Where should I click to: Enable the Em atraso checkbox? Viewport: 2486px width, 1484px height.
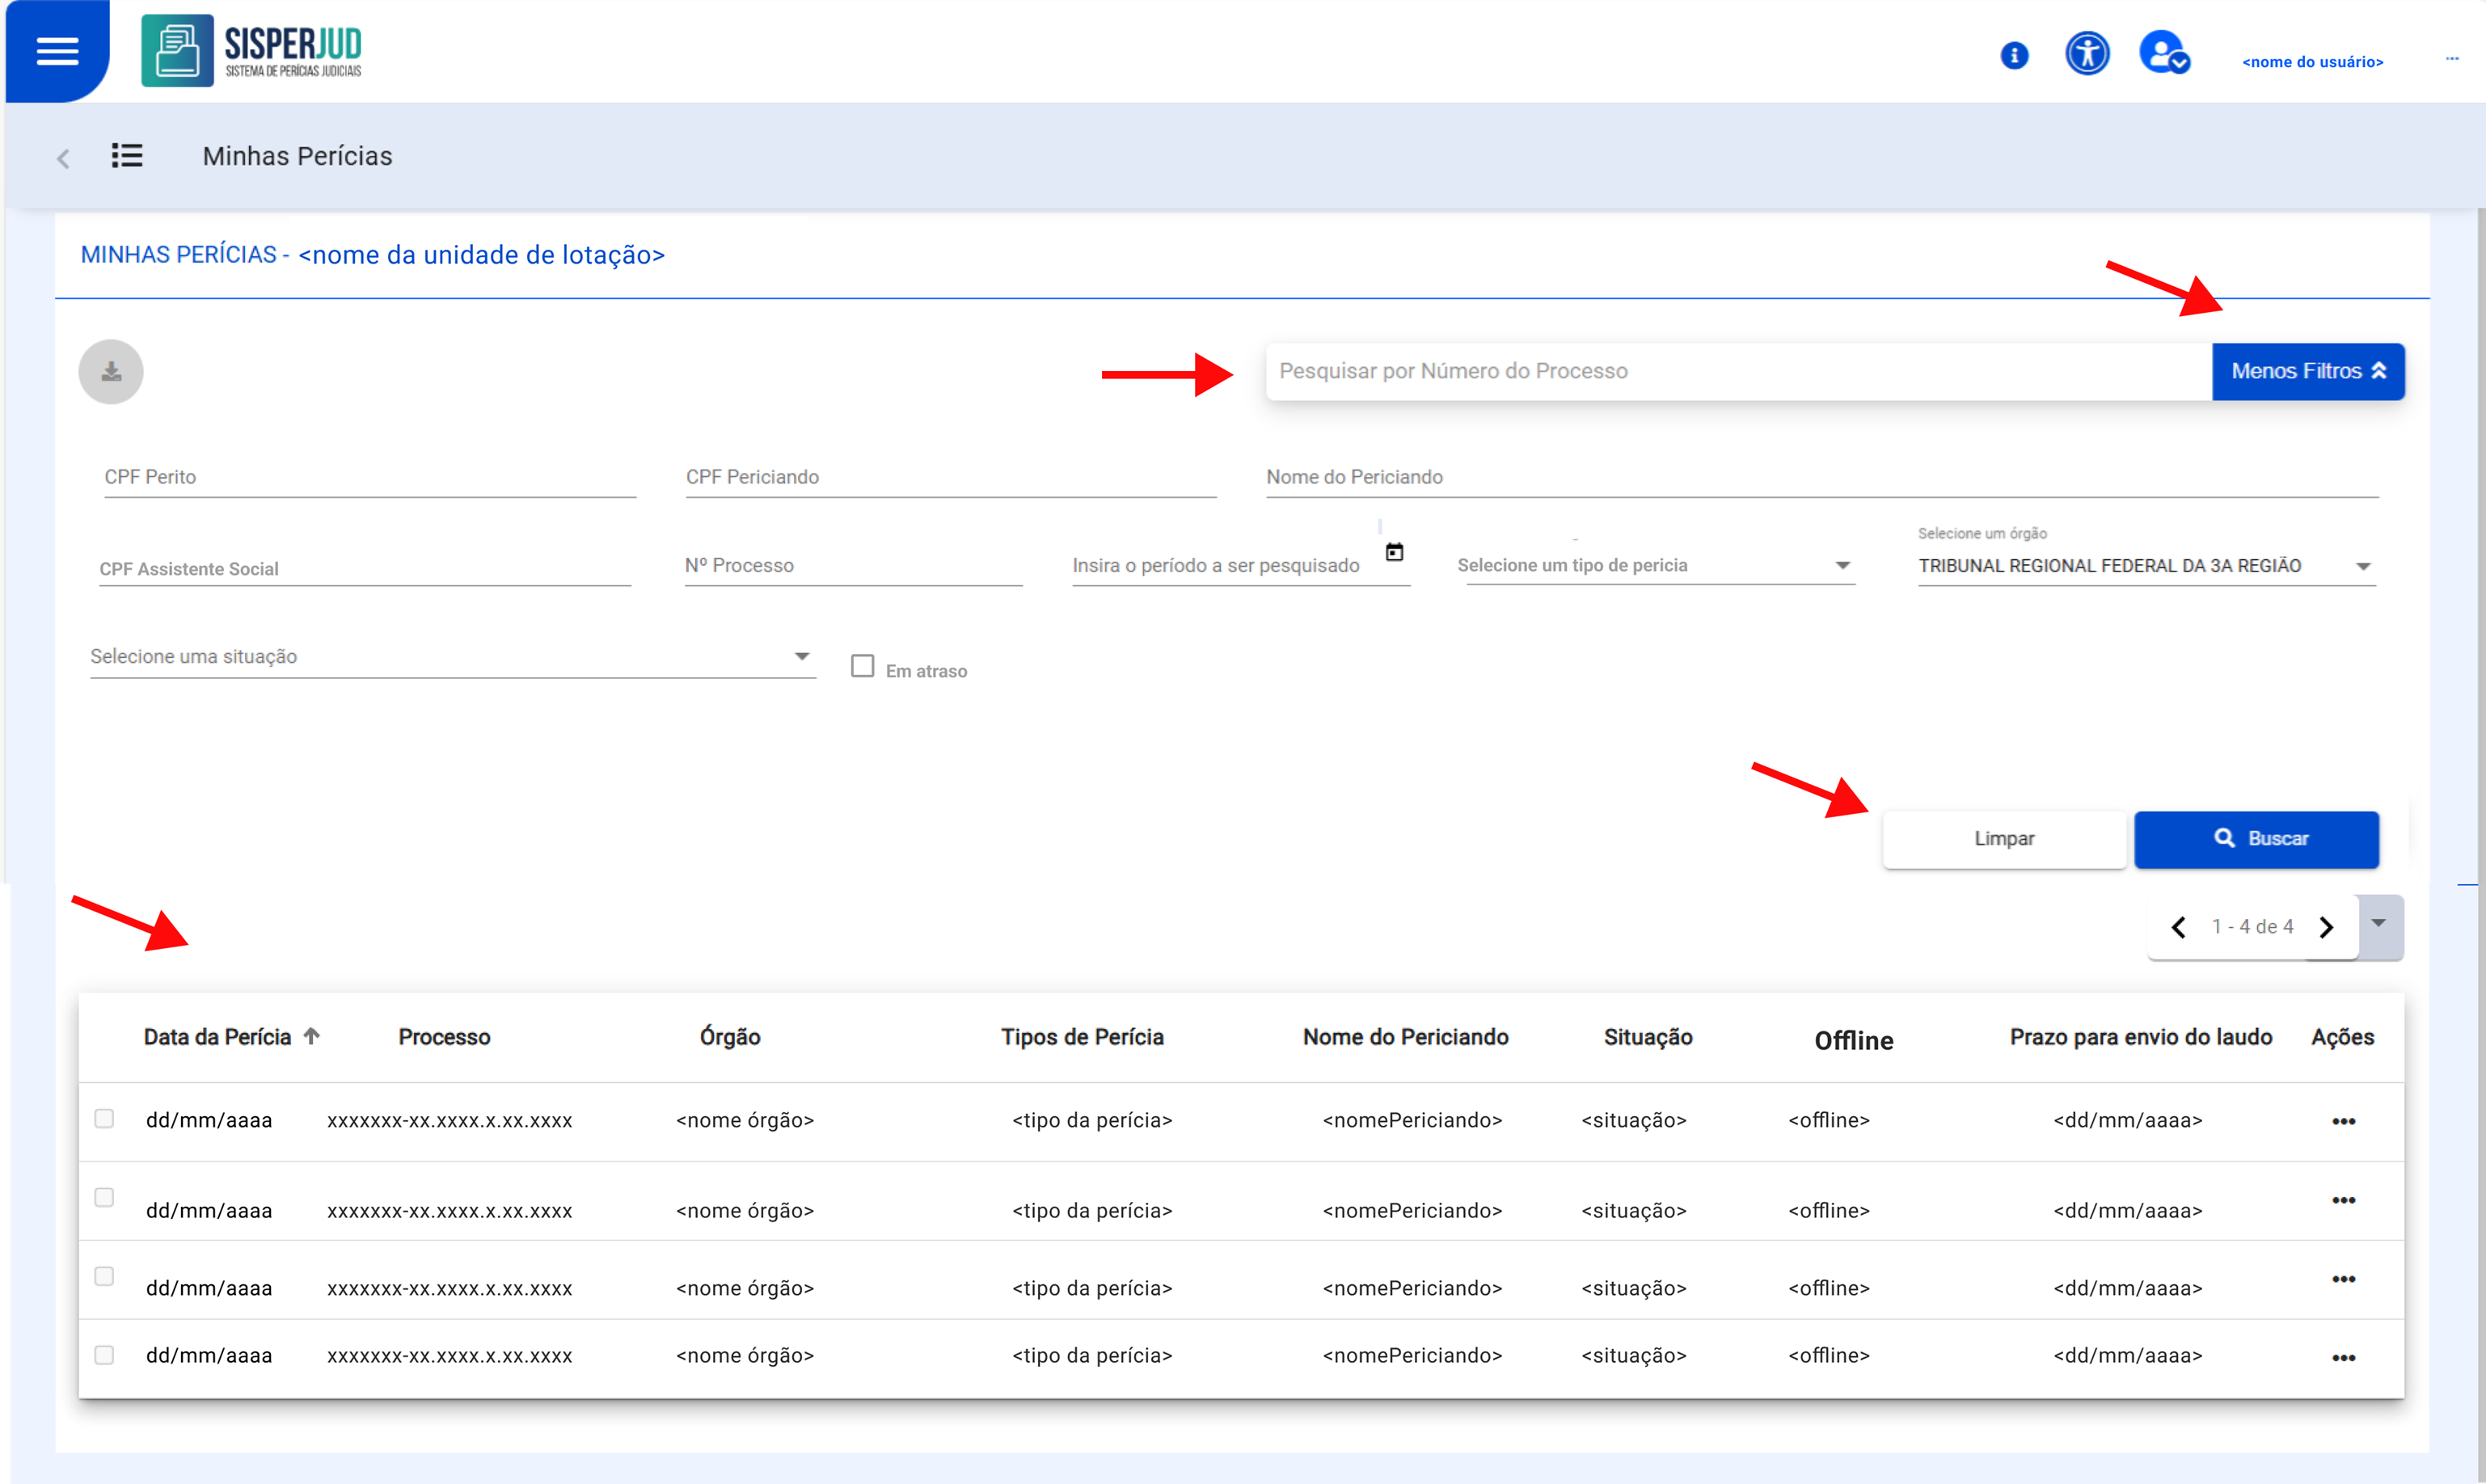(x=862, y=666)
